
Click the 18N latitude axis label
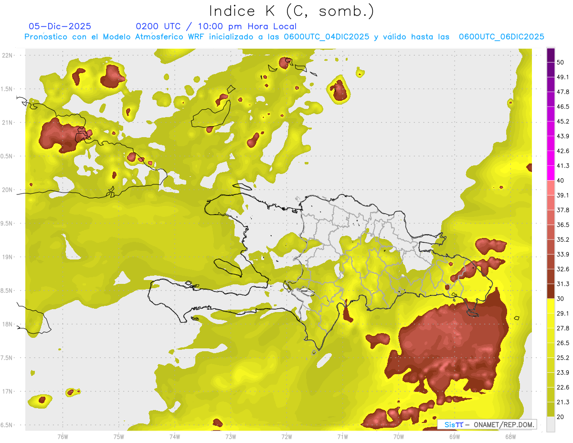[8, 324]
